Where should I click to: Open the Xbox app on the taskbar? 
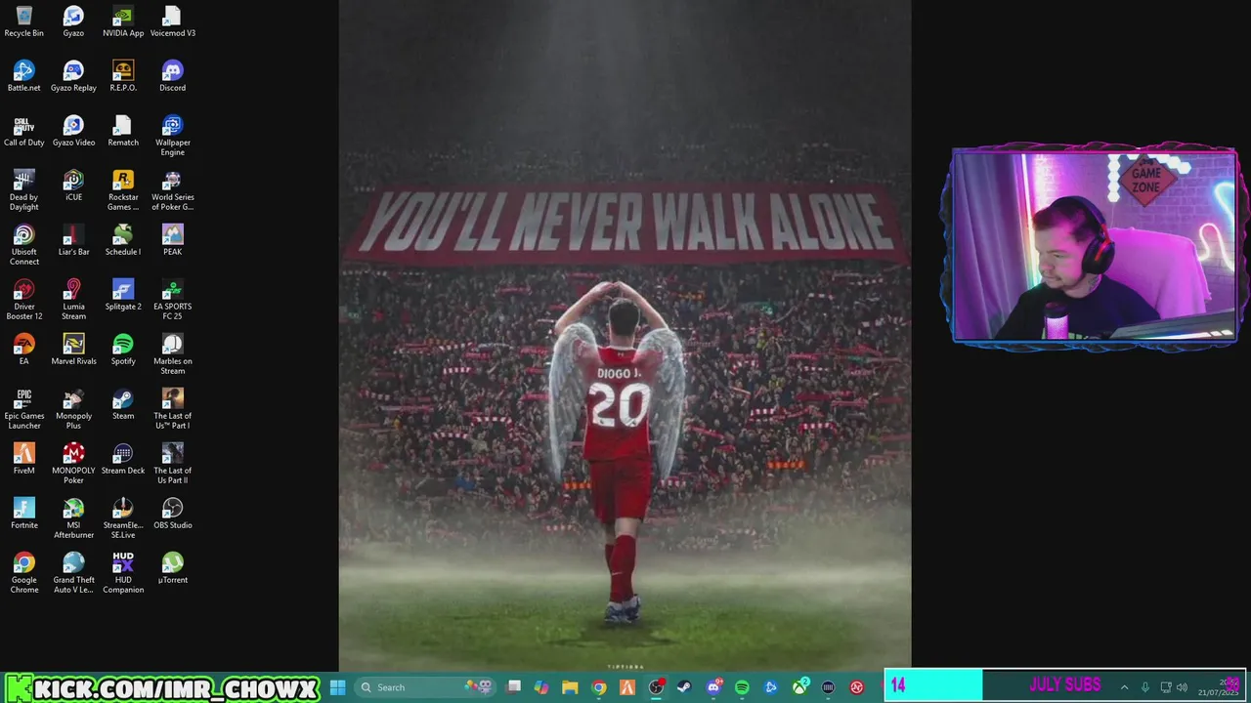[x=799, y=687]
